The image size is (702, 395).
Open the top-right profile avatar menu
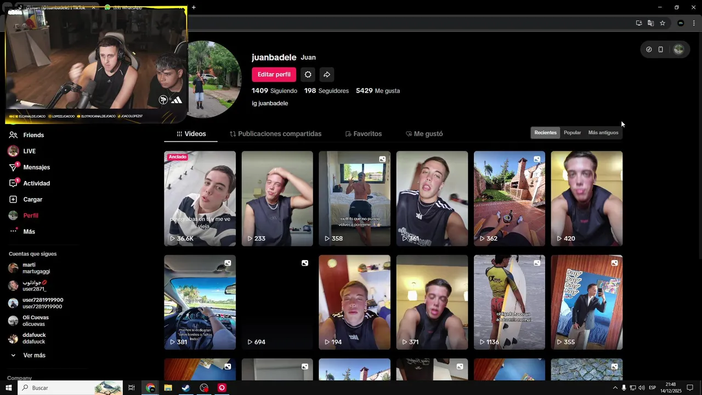(678, 49)
